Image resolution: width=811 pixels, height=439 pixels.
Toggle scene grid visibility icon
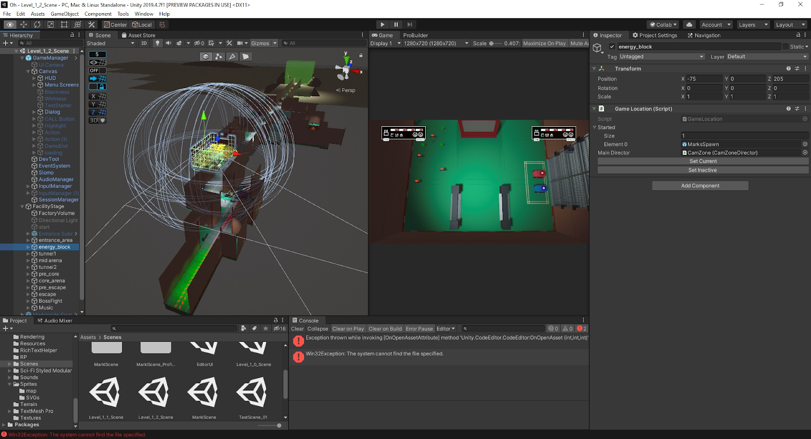pyautogui.click(x=211, y=43)
